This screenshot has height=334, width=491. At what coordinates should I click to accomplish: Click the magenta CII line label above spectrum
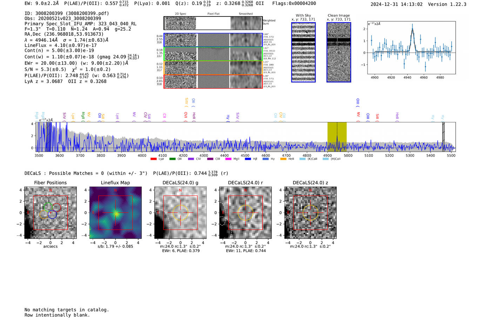click(x=164, y=117)
